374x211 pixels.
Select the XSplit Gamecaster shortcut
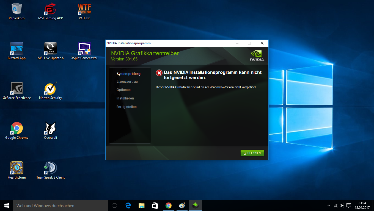(84, 51)
